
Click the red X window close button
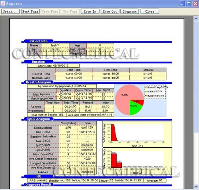coord(195,4)
